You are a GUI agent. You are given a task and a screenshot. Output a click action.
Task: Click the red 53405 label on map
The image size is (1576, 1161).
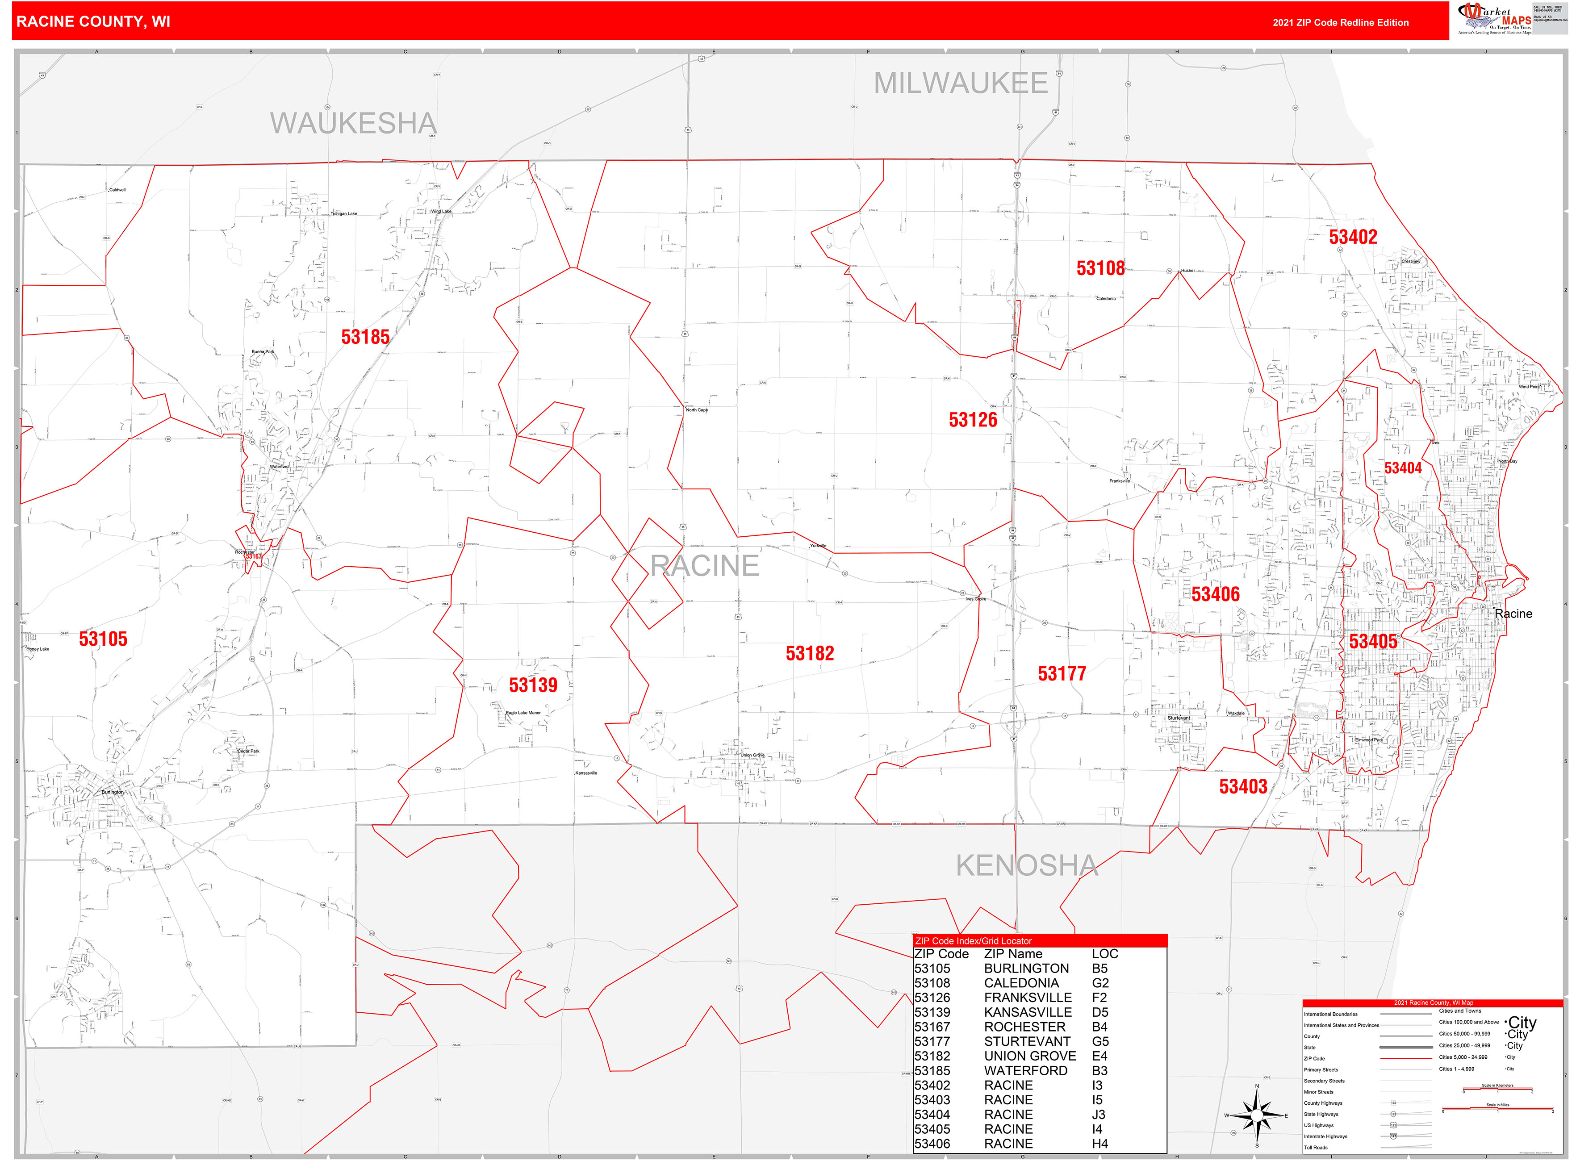1374,641
